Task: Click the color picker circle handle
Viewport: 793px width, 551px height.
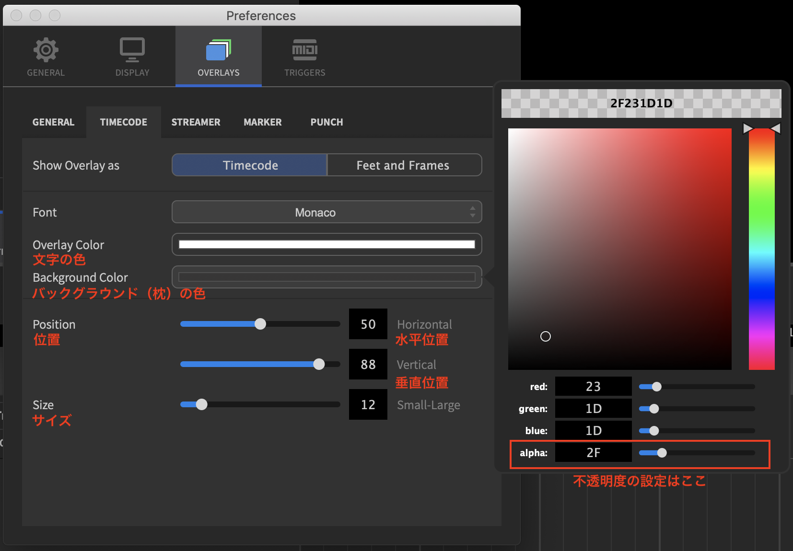Action: pos(546,336)
